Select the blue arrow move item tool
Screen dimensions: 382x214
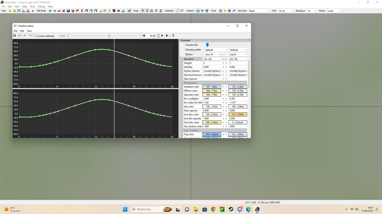54,11
